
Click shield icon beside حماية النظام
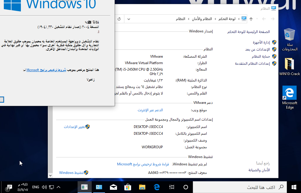click(274, 56)
